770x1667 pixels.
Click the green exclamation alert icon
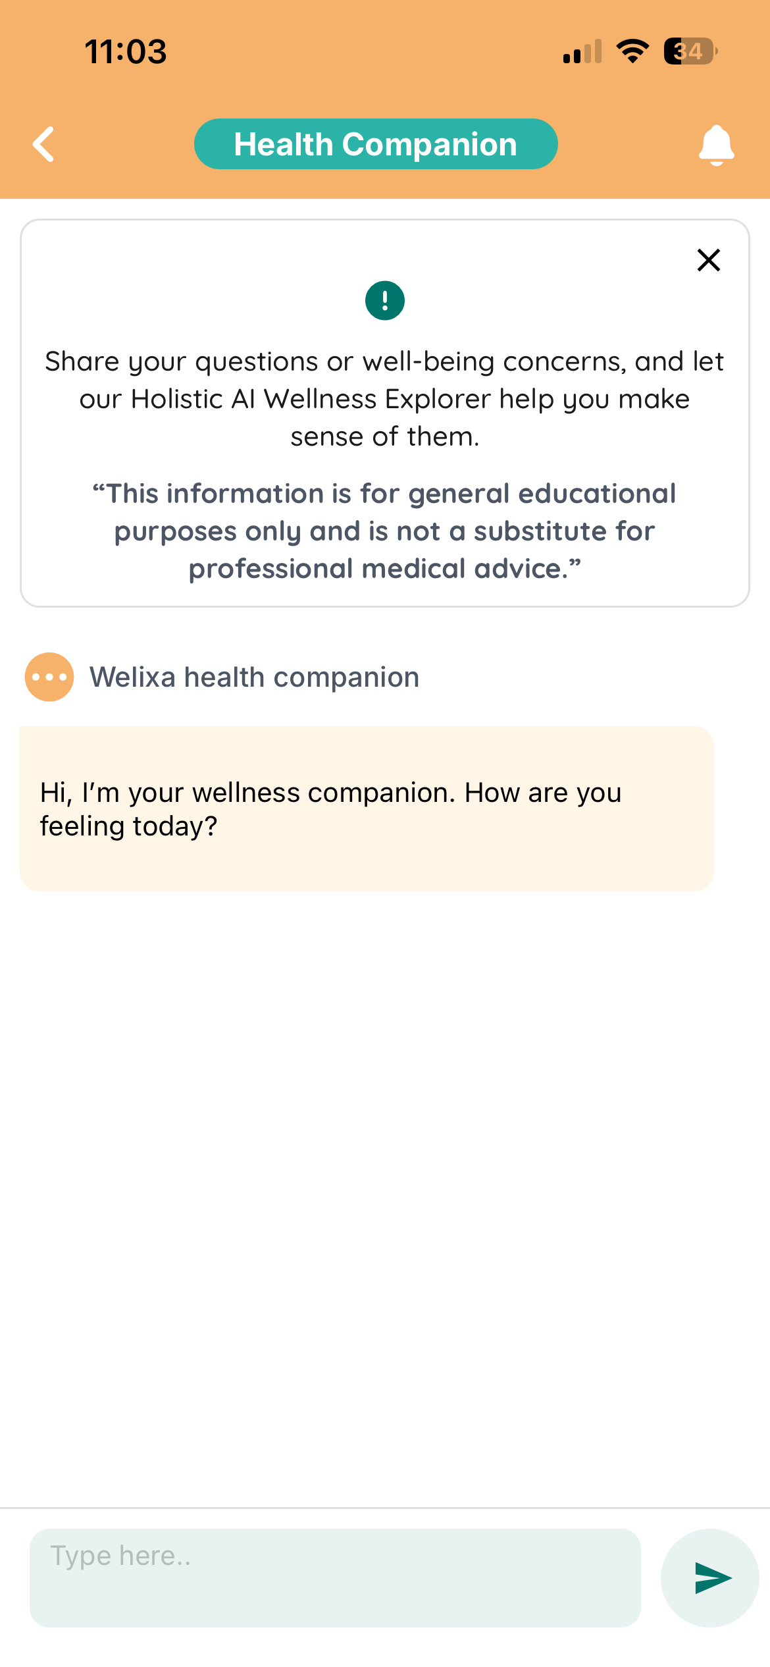[385, 301]
